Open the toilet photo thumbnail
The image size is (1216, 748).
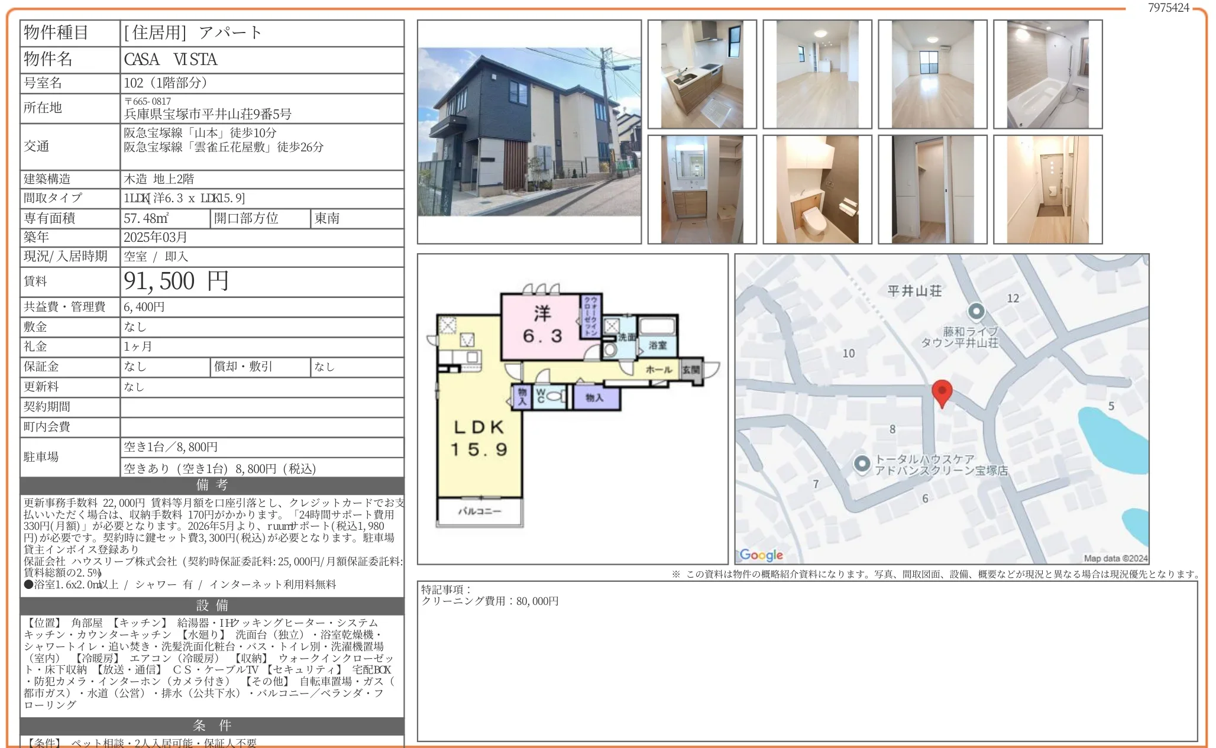coord(817,190)
